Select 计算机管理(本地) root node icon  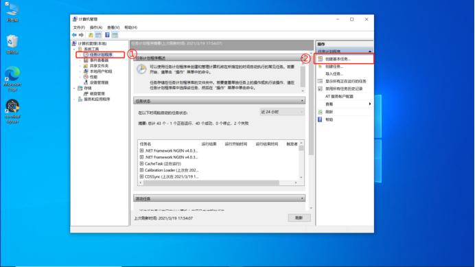tap(75, 43)
